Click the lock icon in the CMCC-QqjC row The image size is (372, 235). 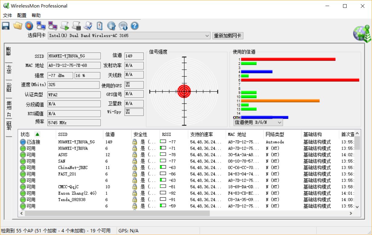pyautogui.click(x=135, y=187)
